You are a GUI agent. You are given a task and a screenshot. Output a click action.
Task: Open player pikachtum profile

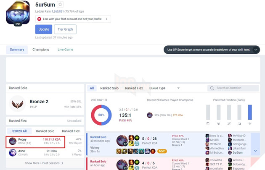[239, 148]
